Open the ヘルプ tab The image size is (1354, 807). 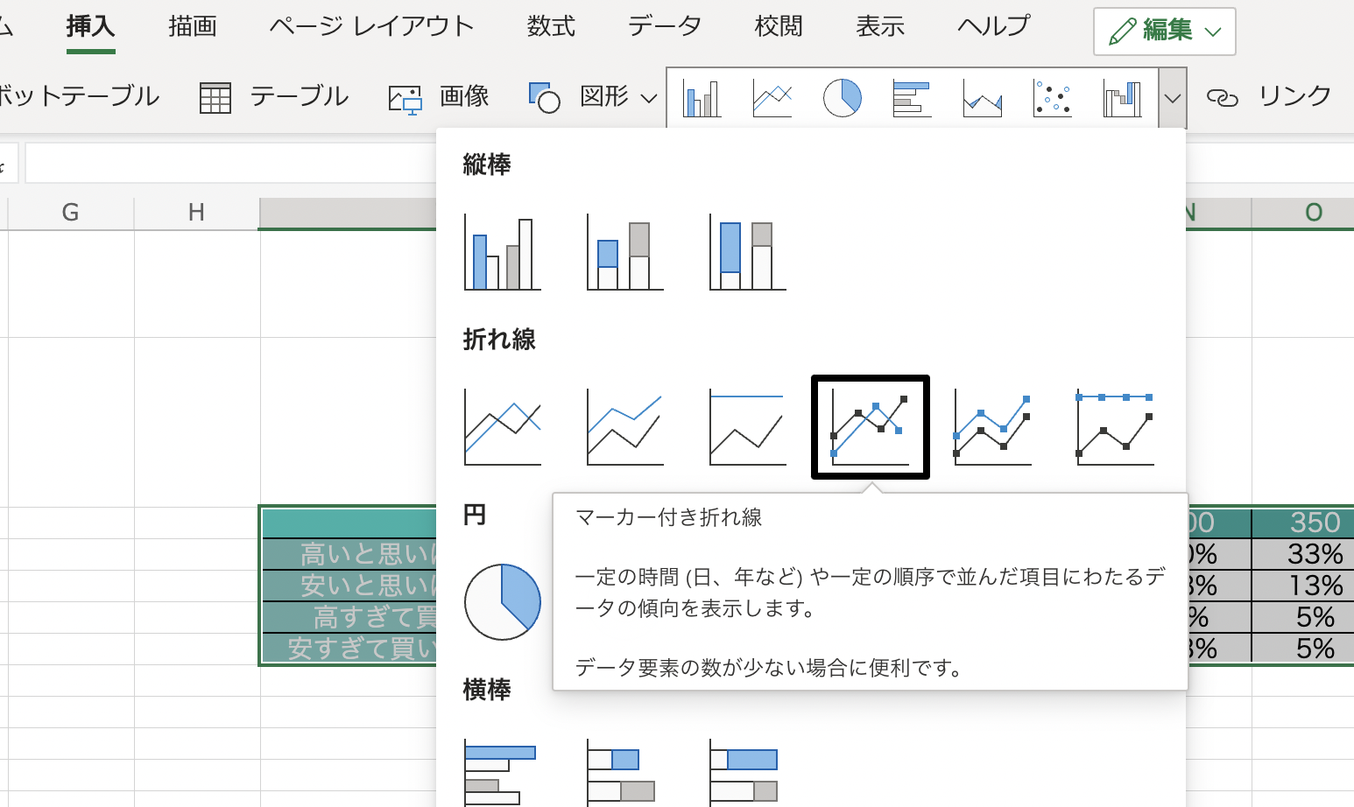point(994,26)
